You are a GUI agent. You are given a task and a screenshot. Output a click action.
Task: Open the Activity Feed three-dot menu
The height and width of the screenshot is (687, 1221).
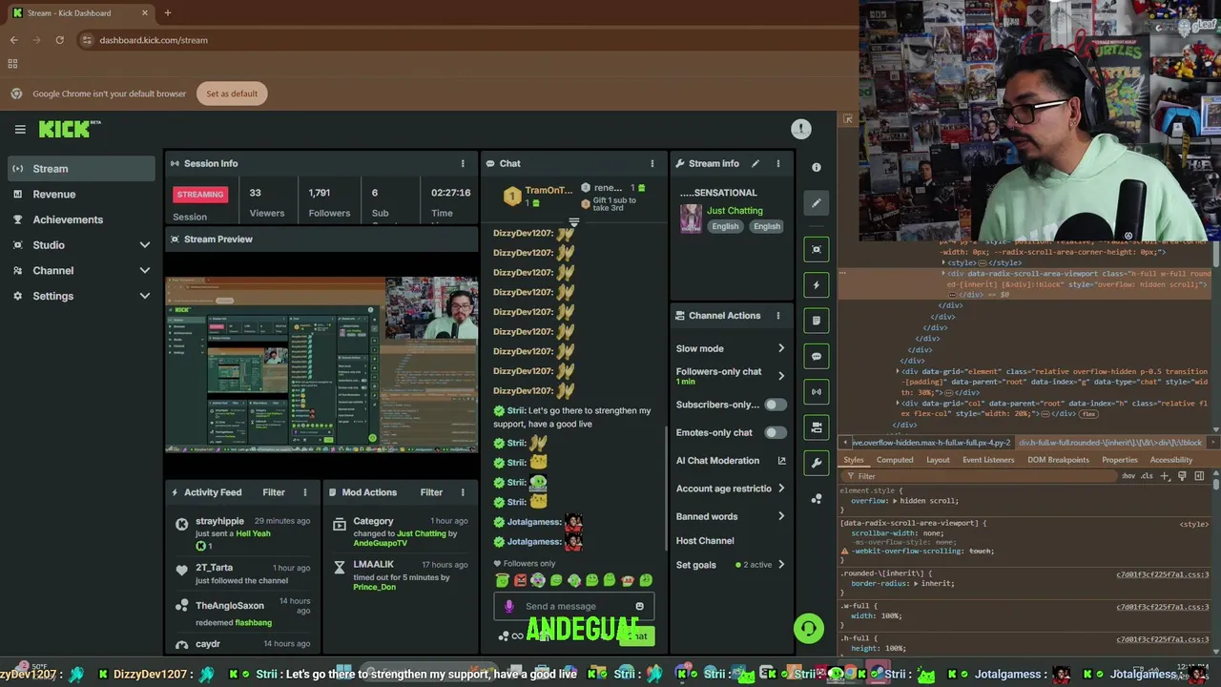coord(305,492)
